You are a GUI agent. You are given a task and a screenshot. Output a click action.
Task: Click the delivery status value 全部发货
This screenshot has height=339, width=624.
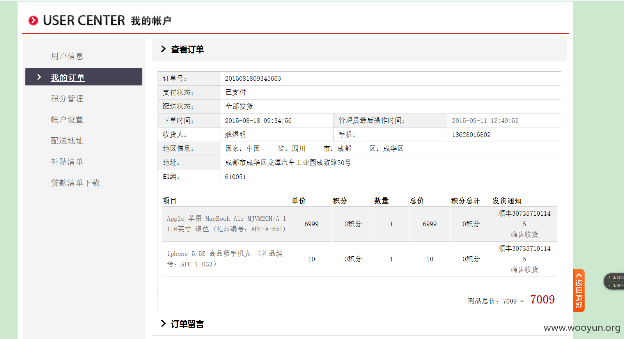click(x=239, y=106)
